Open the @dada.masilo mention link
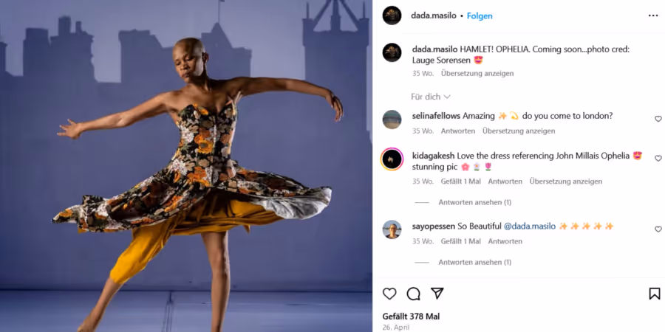This screenshot has height=332, width=665. click(529, 226)
